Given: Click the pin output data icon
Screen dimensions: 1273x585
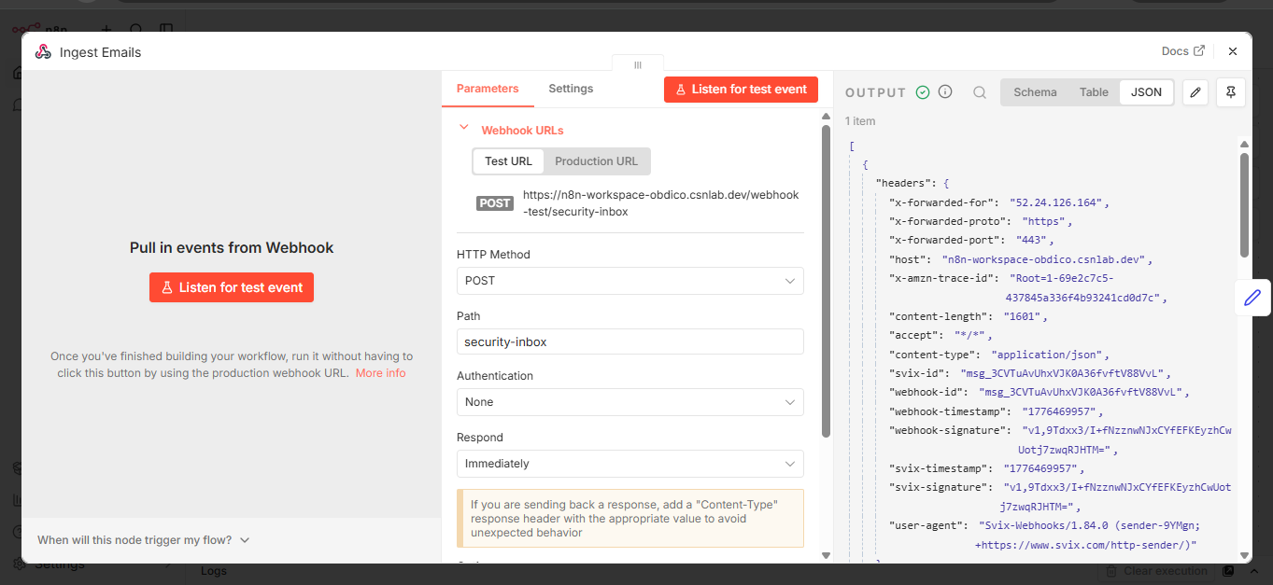Looking at the screenshot, I should [1231, 92].
